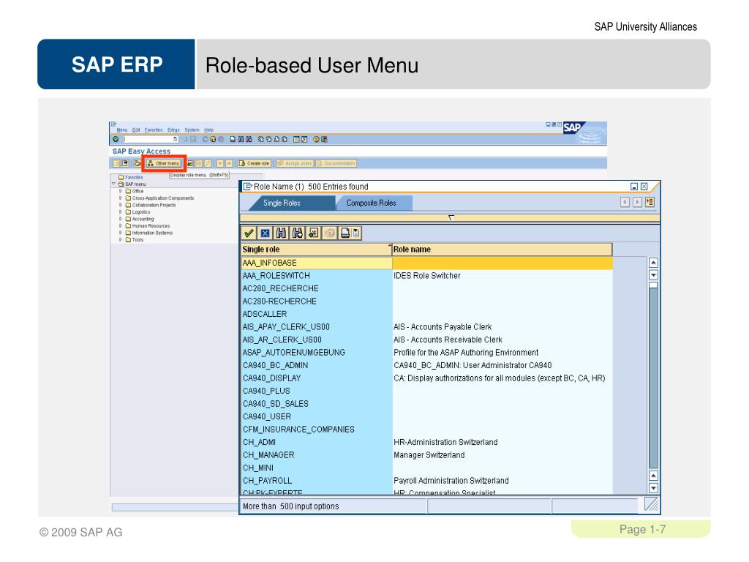
Task: Click the Single role column header
Action: point(316,250)
